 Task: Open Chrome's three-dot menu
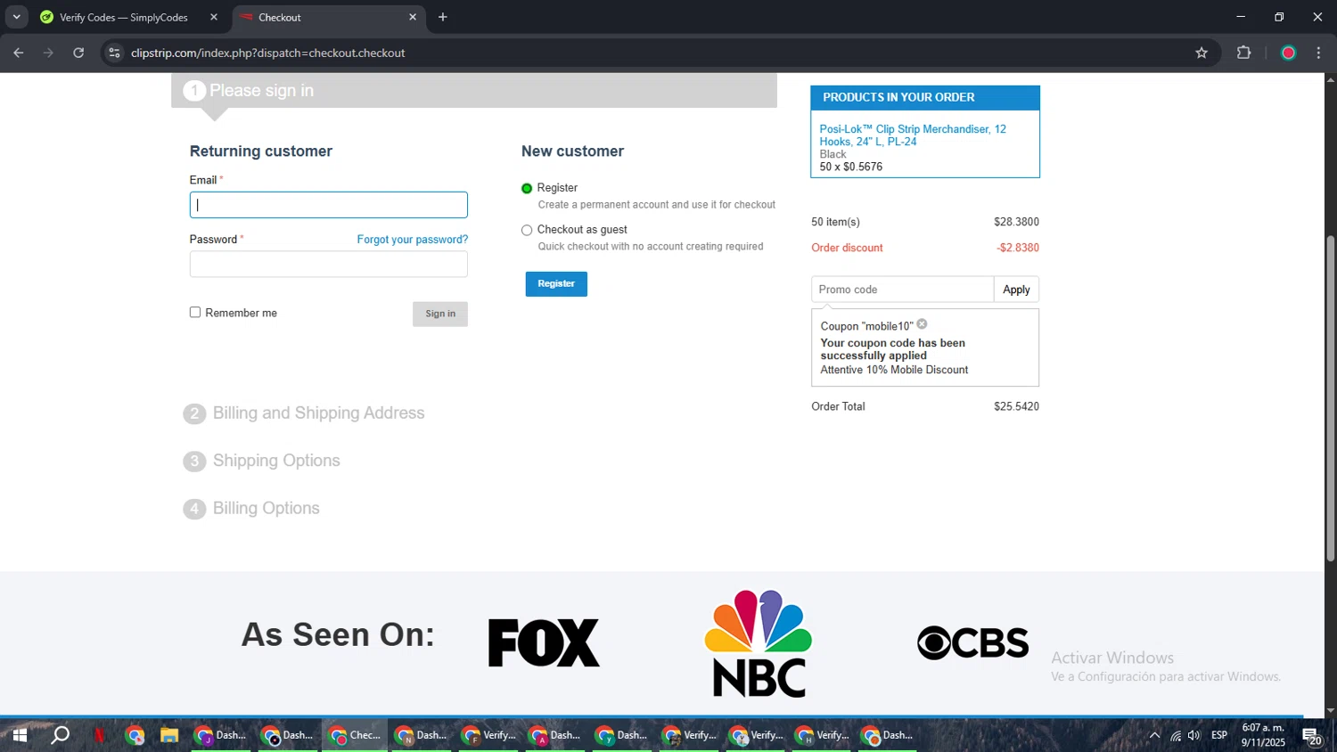pyautogui.click(x=1319, y=53)
